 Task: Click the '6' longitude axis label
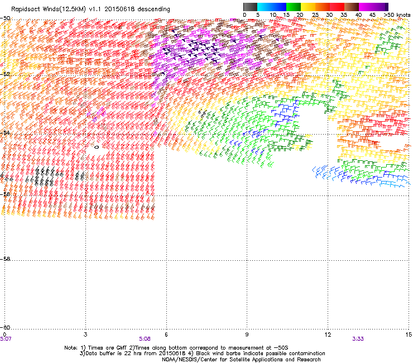166,335
